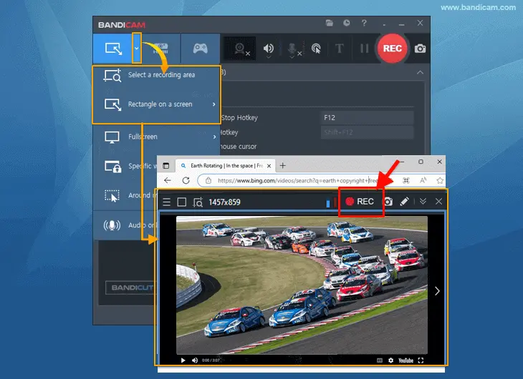Viewport: 523px width, 379px height.
Task: Open the scheduled recording clock icon
Action: tap(347, 23)
